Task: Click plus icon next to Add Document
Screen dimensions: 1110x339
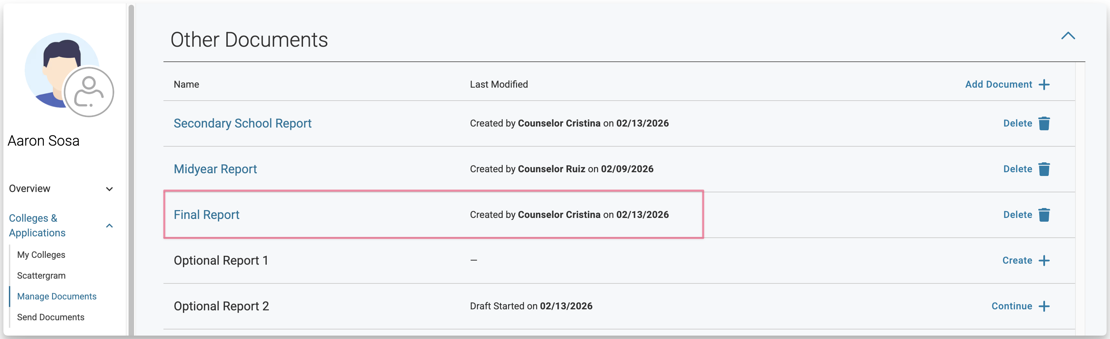Action: [x=1044, y=85]
